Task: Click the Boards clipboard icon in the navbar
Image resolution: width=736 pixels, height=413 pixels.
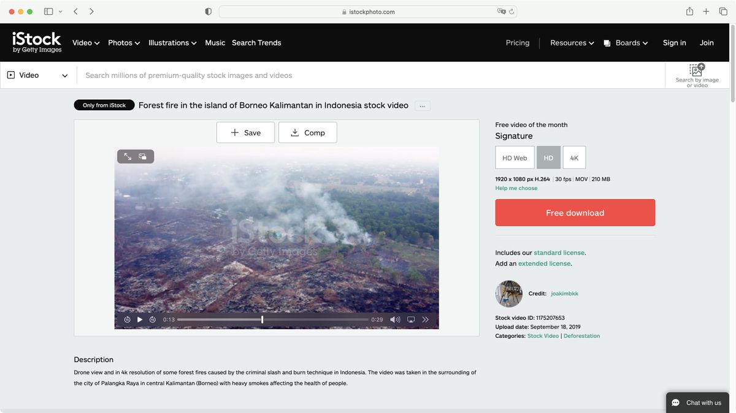Action: 606,43
